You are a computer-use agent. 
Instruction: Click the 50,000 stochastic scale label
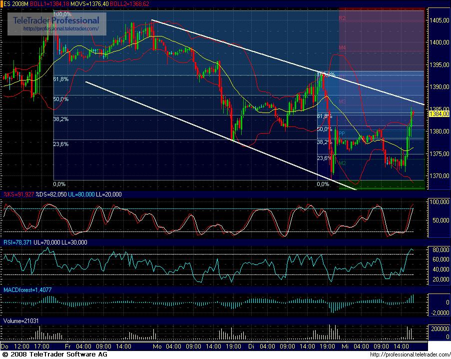(x=441, y=220)
